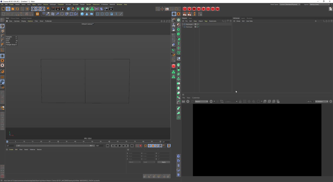Open the File menu in main menu bar
The width and height of the screenshot is (333, 182).
coord(2,4)
